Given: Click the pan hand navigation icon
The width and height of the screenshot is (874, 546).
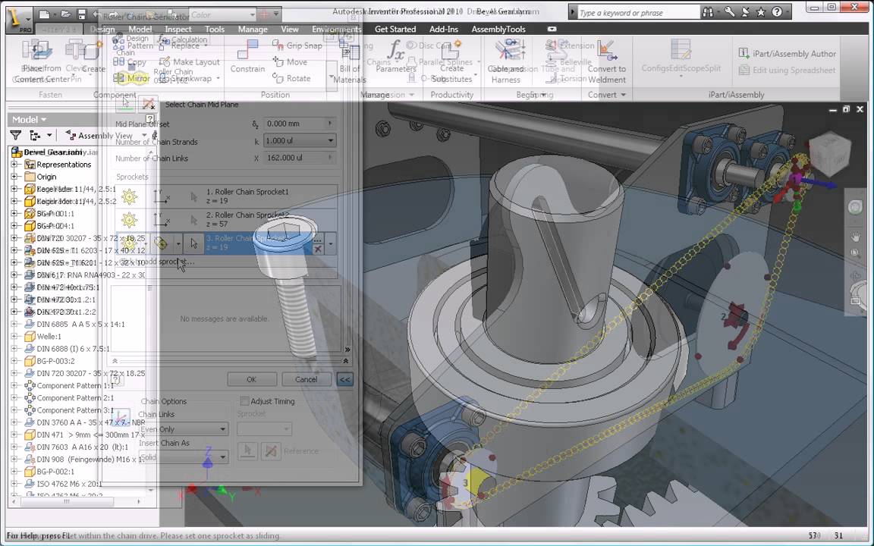Looking at the screenshot, I should (x=856, y=237).
